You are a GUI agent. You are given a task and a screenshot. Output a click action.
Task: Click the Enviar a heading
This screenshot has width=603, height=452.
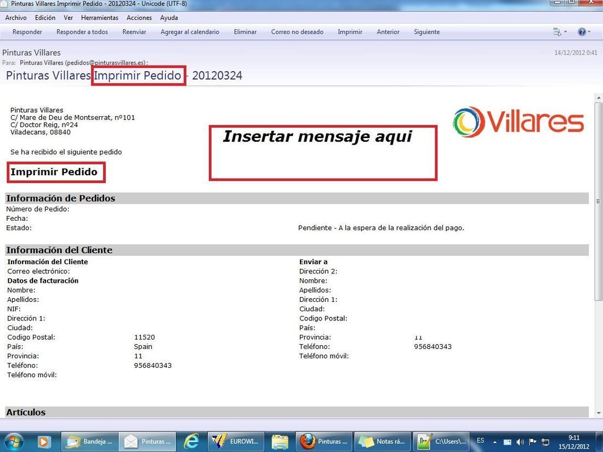click(x=314, y=262)
